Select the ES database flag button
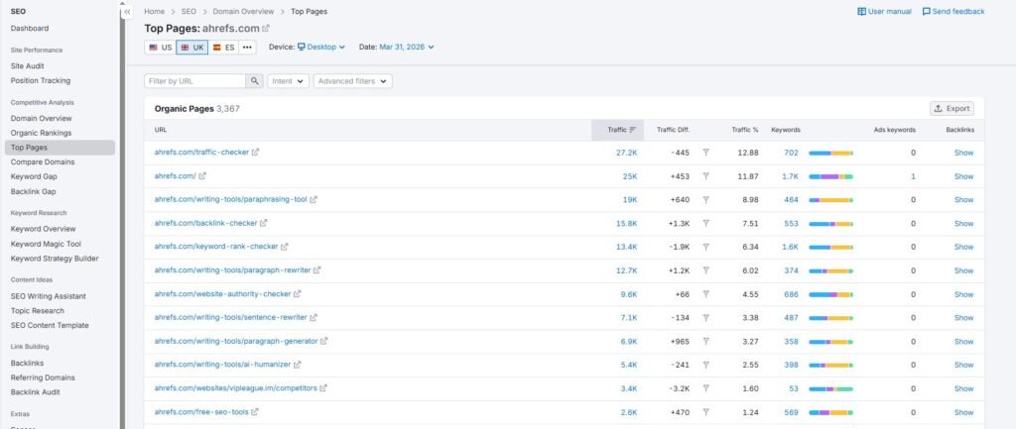 (x=223, y=48)
